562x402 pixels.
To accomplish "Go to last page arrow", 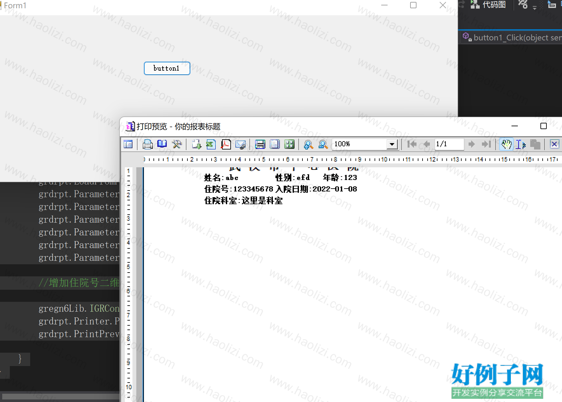I will (x=486, y=144).
